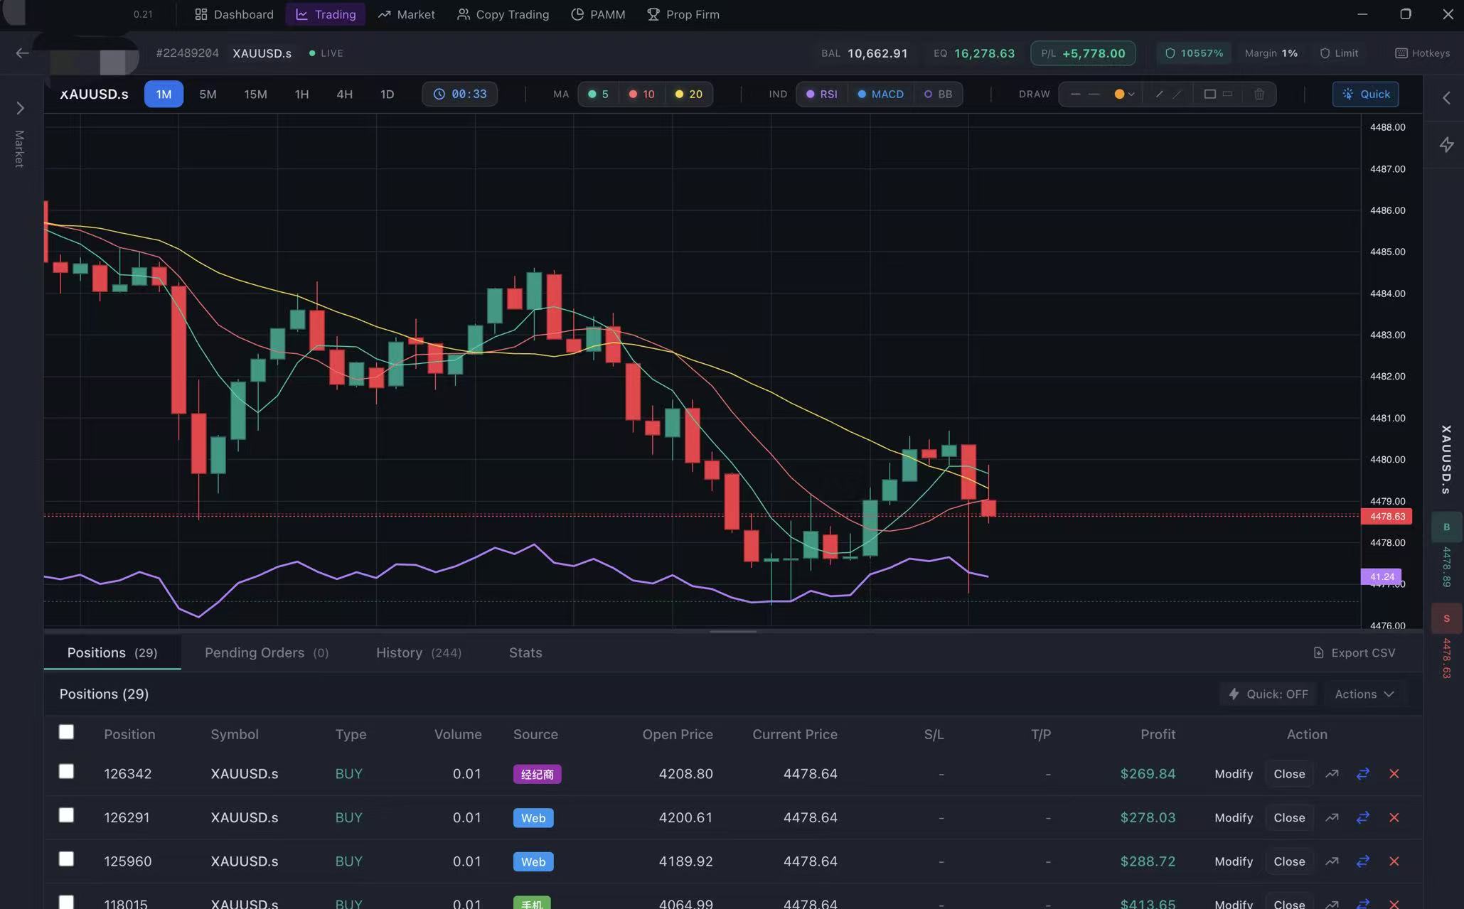This screenshot has height=909, width=1464.
Task: Click chart arrow icon for position 126342
Action: click(x=1332, y=774)
